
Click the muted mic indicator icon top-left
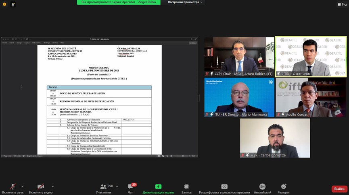click(13, 4)
